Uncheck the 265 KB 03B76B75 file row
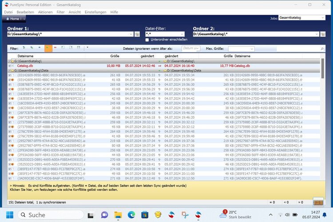This screenshot has height=222, width=333. 10,84
